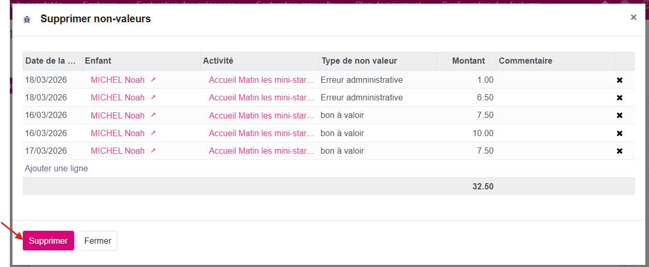This screenshot has width=649, height=267.
Task: Click the 7.50 amount in 17/03/2026 row
Action: click(x=466, y=151)
